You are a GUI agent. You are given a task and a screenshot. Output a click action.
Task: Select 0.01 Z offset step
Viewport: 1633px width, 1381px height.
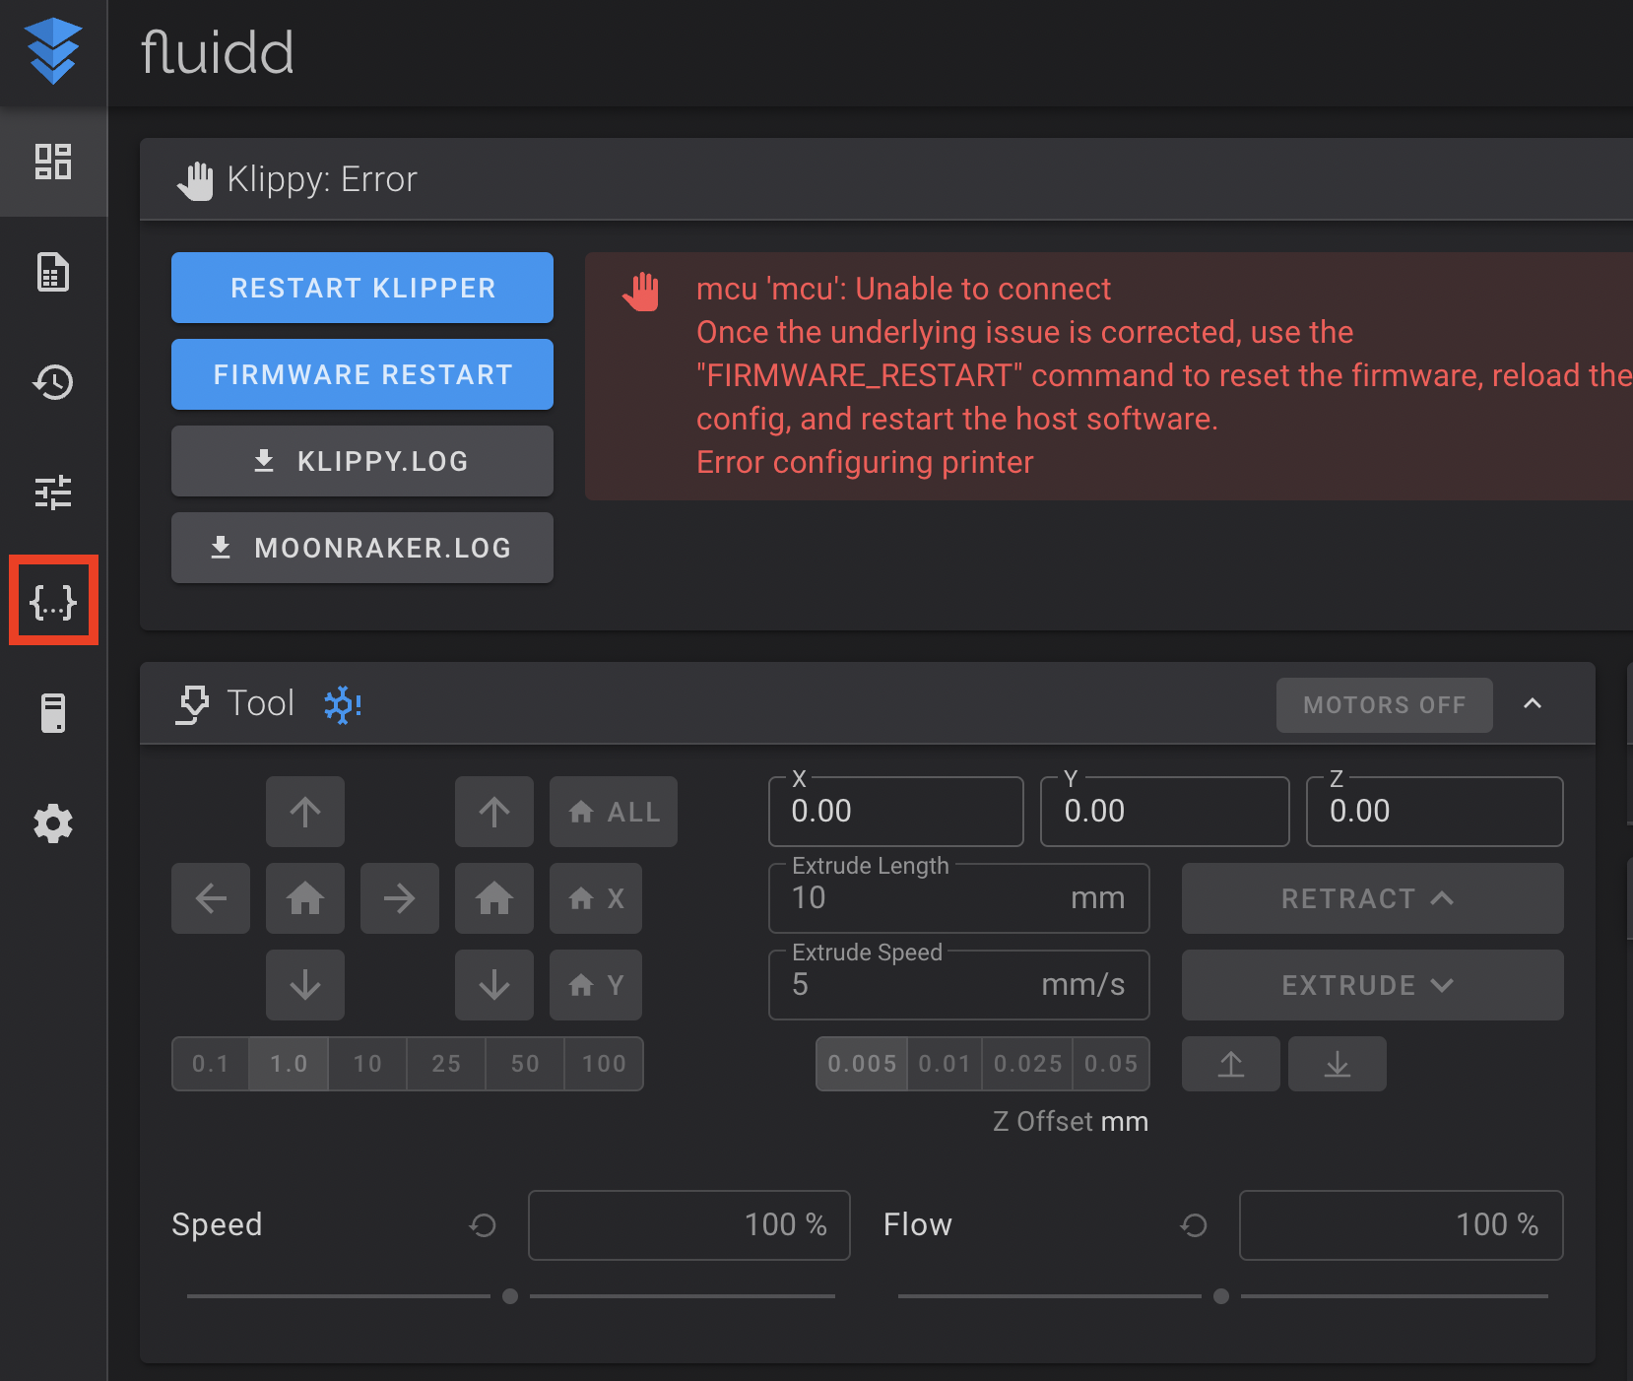[945, 1064]
